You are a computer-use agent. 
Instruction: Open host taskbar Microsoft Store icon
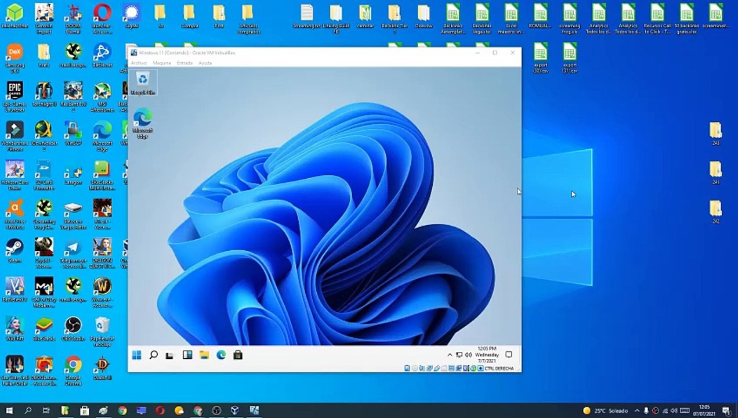click(85, 410)
